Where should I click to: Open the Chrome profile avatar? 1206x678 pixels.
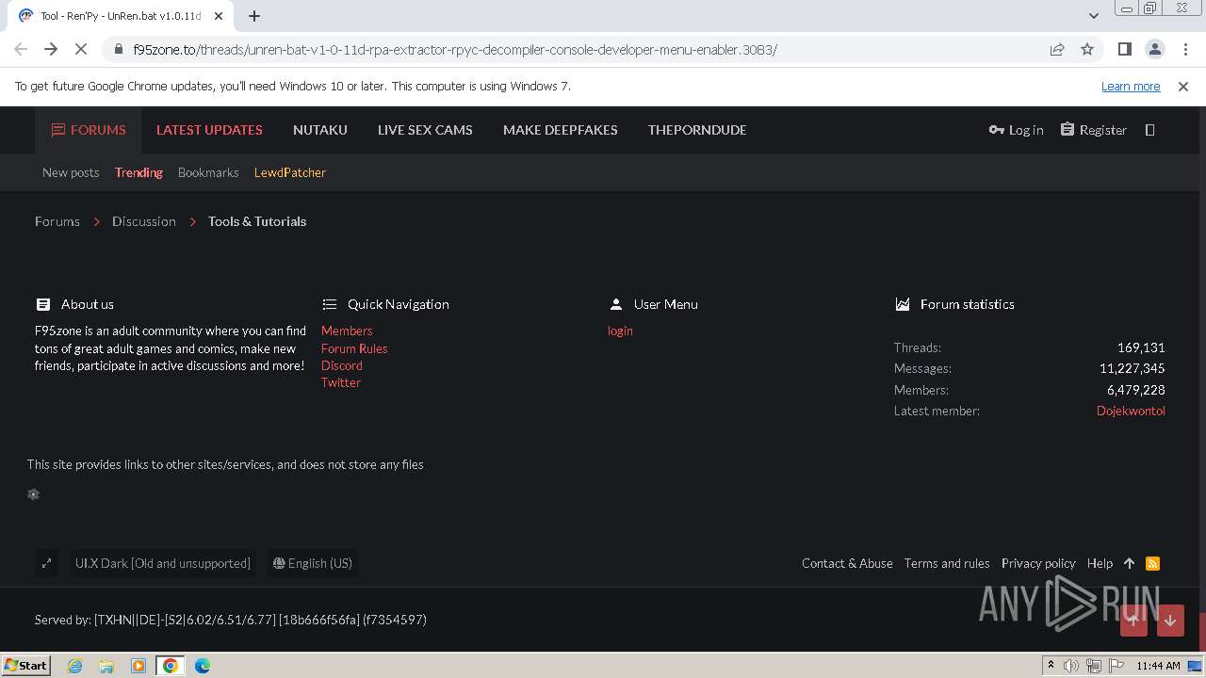(x=1154, y=49)
